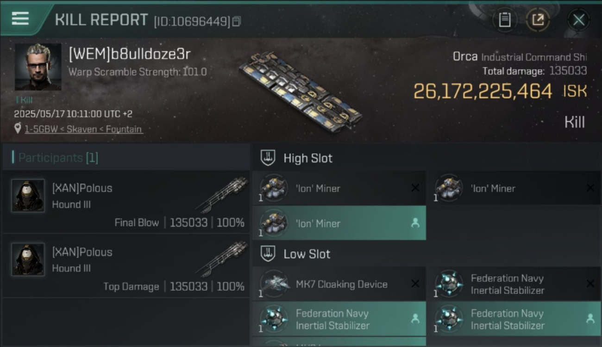Copy the kill report ID icon
Viewport: 602px width, 347px height.
[x=237, y=21]
